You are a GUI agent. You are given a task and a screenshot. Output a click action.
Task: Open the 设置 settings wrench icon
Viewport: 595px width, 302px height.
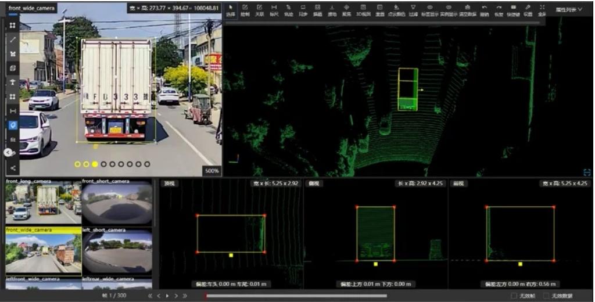[528, 10]
